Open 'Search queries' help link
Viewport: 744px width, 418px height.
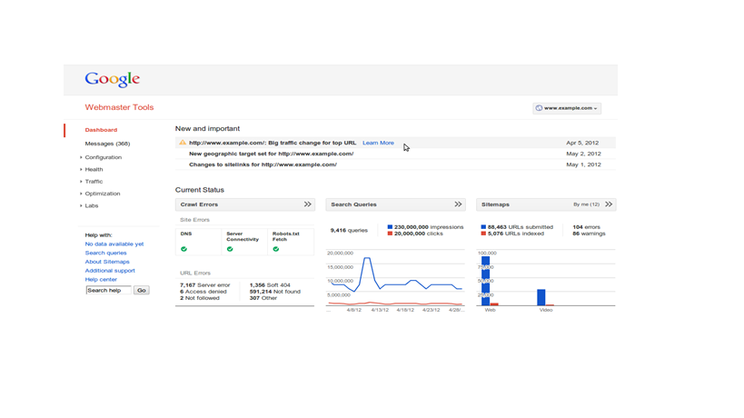(105, 253)
